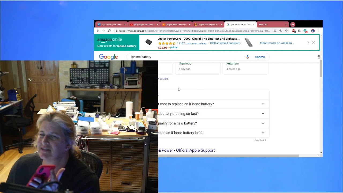Click the silver power bank image
Image resolution: width=343 pixels, height=193 pixels.
coord(249,43)
